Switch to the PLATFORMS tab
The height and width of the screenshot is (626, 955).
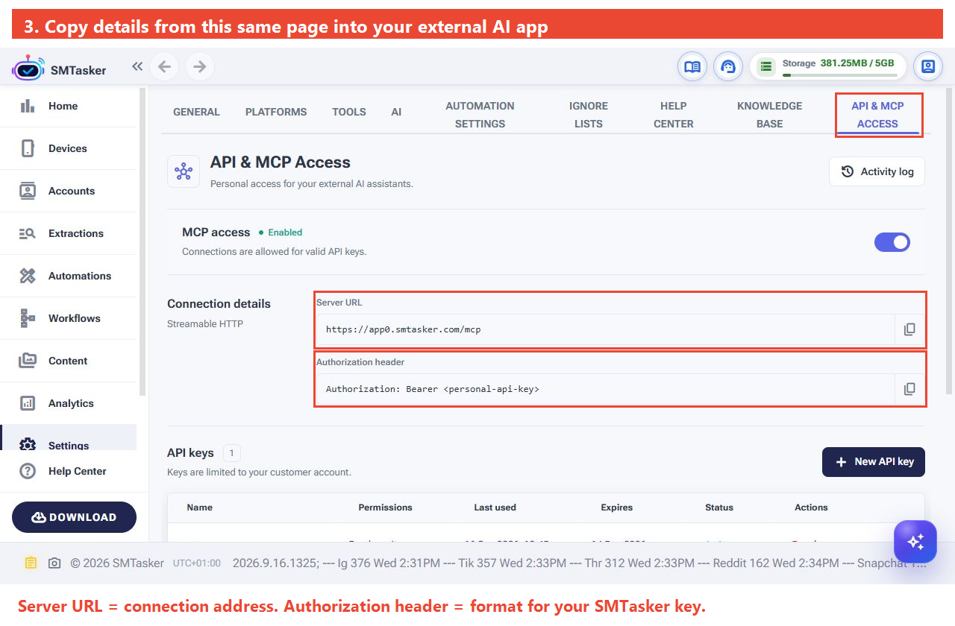(276, 112)
